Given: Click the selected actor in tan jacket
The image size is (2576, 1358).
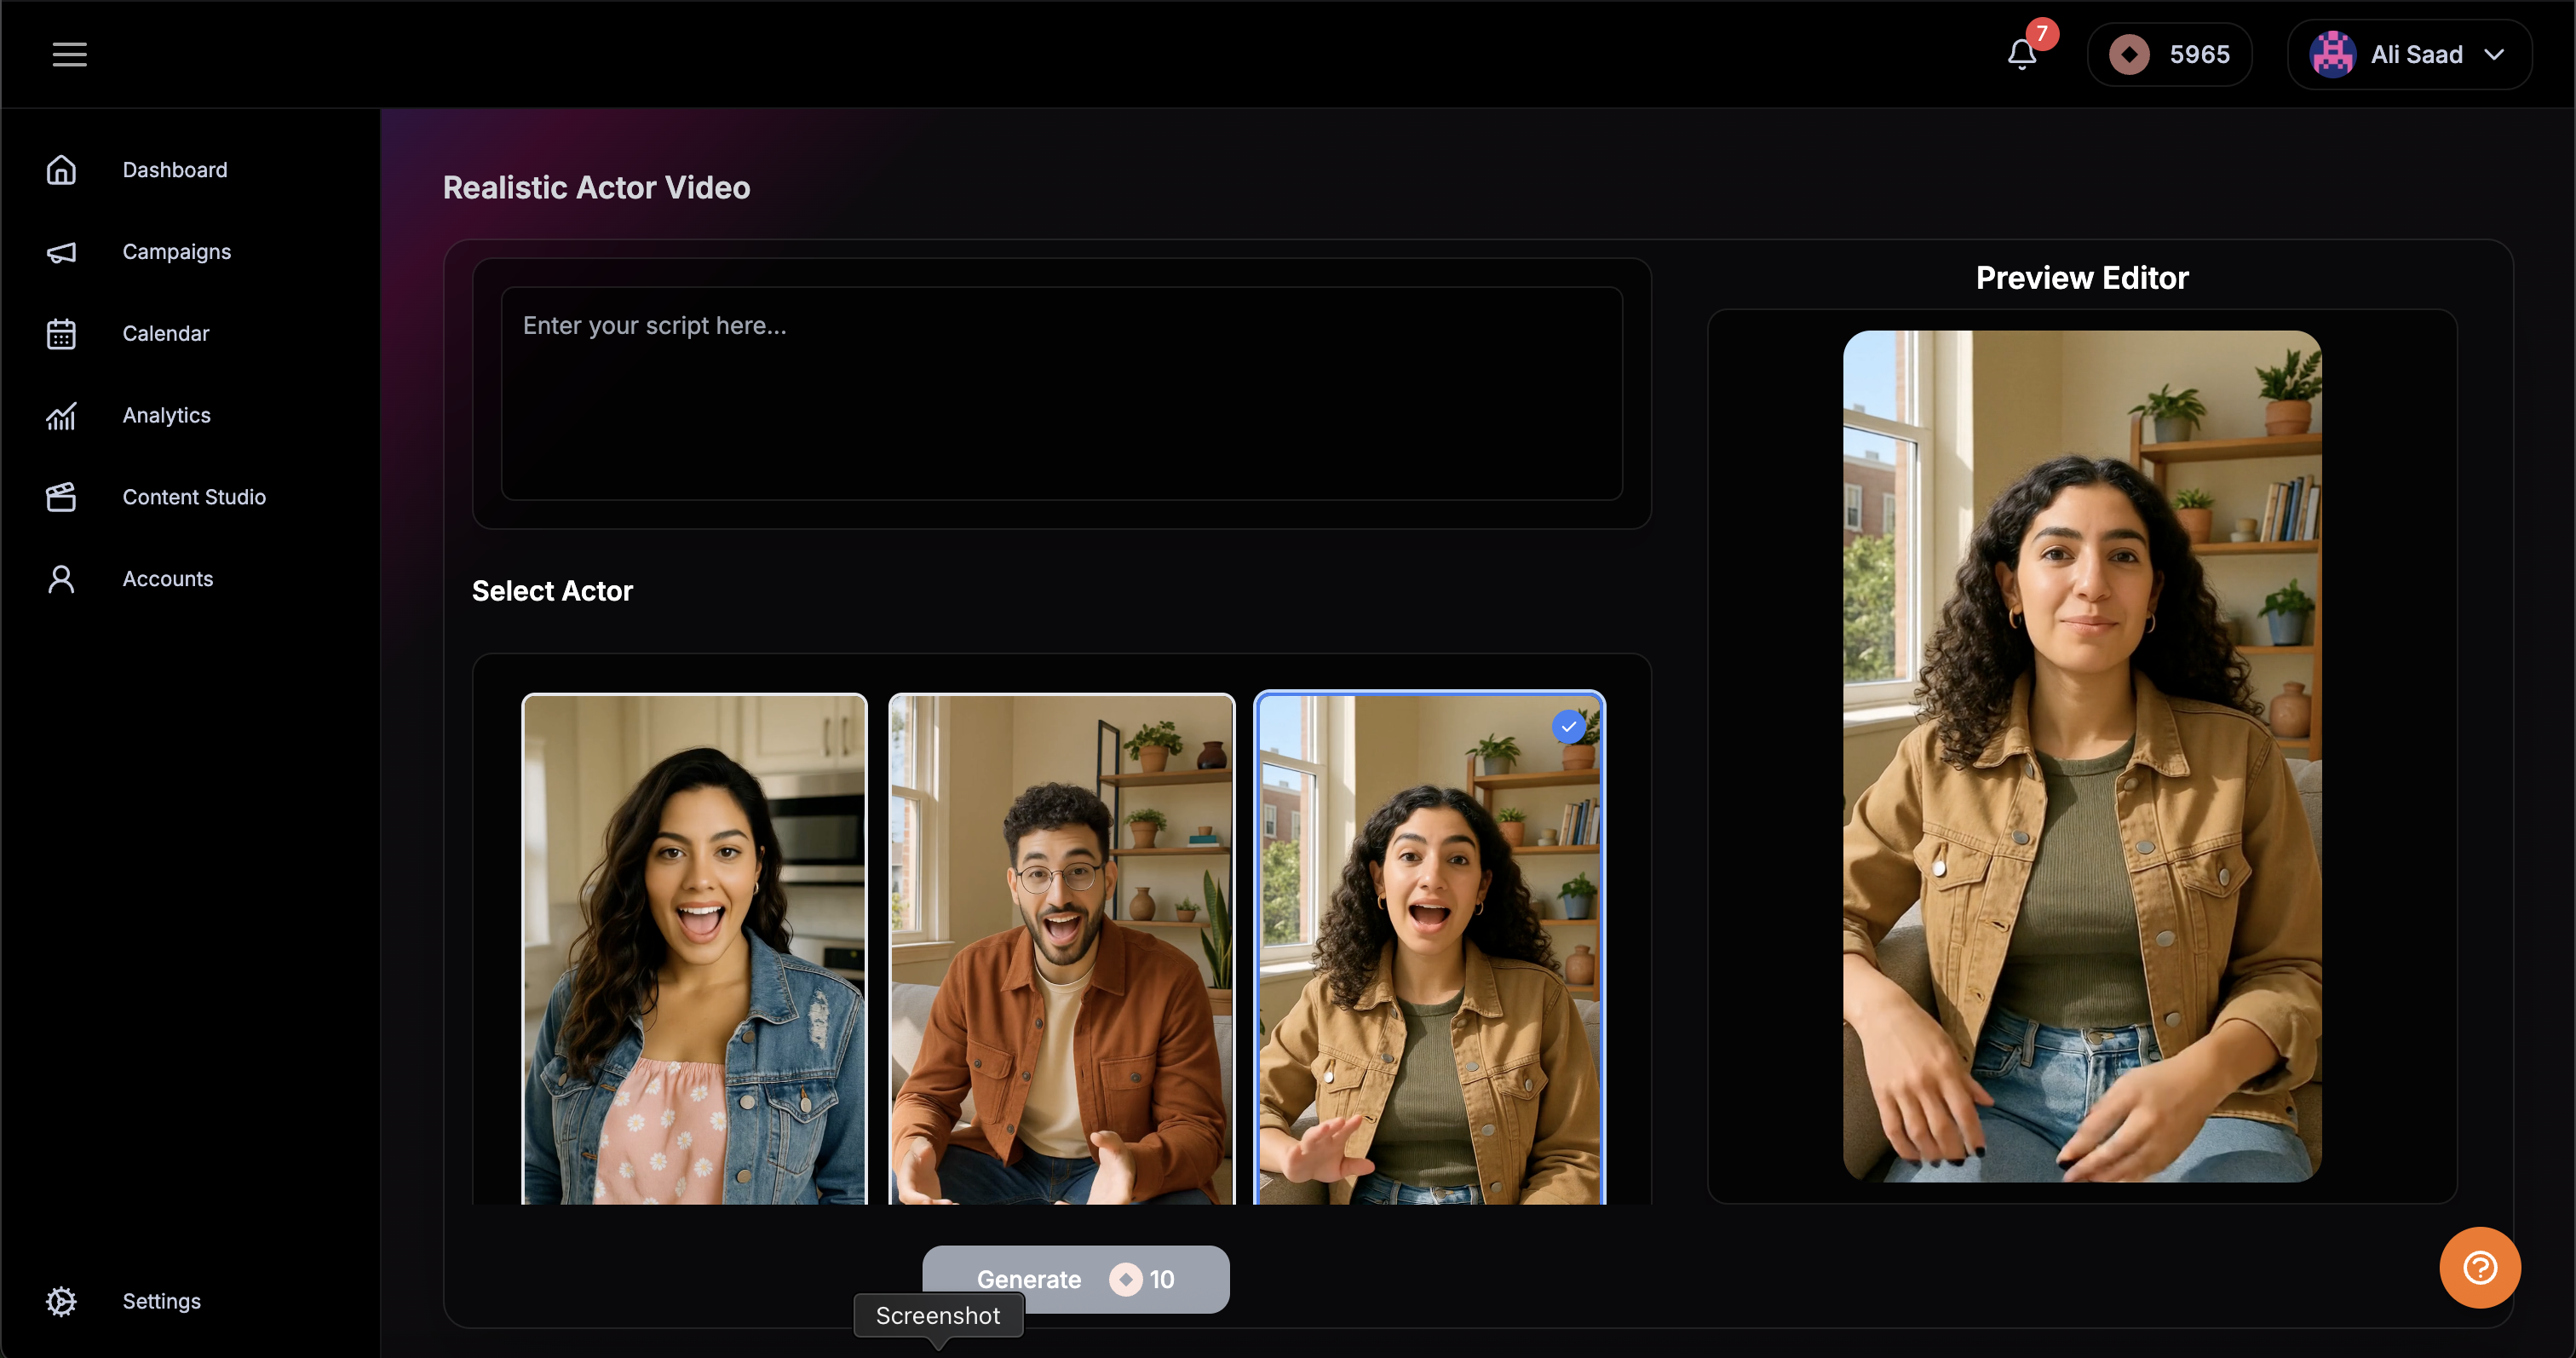Looking at the screenshot, I should click(1429, 948).
